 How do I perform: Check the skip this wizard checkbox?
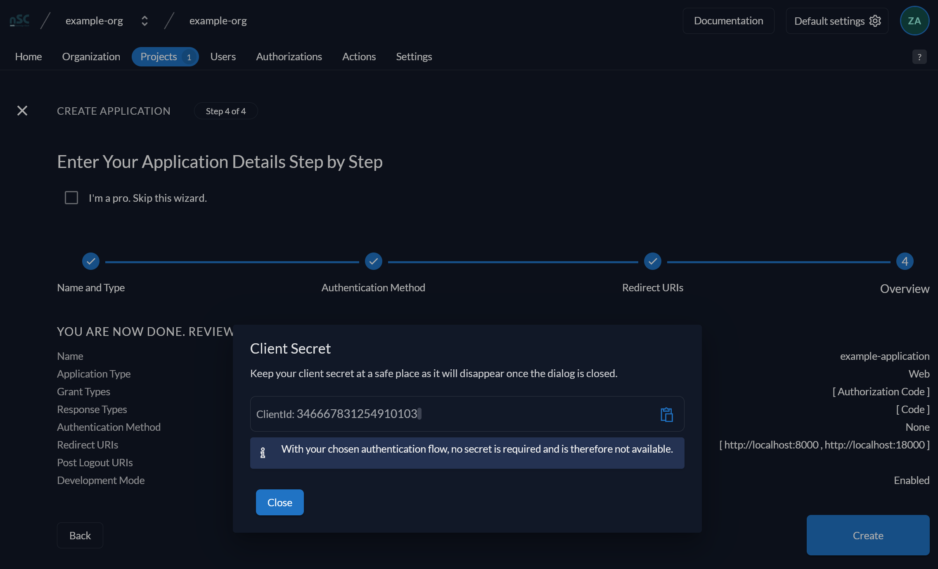click(x=71, y=198)
